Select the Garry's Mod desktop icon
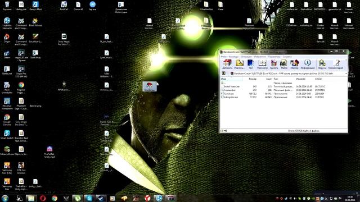 coord(35,6)
